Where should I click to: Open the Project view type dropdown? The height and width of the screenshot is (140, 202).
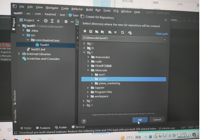[x=38, y=20]
